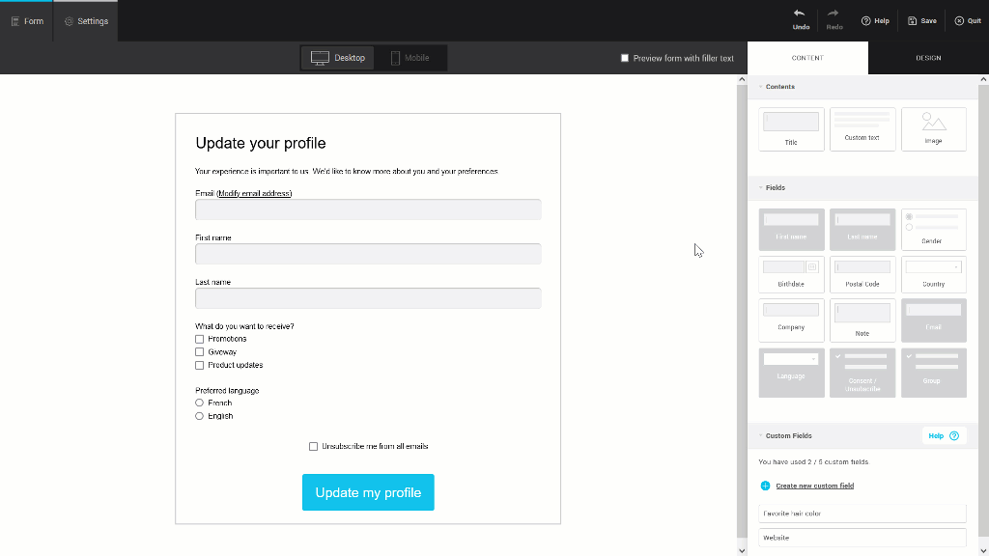Check the Promotions checkbox

tap(200, 339)
